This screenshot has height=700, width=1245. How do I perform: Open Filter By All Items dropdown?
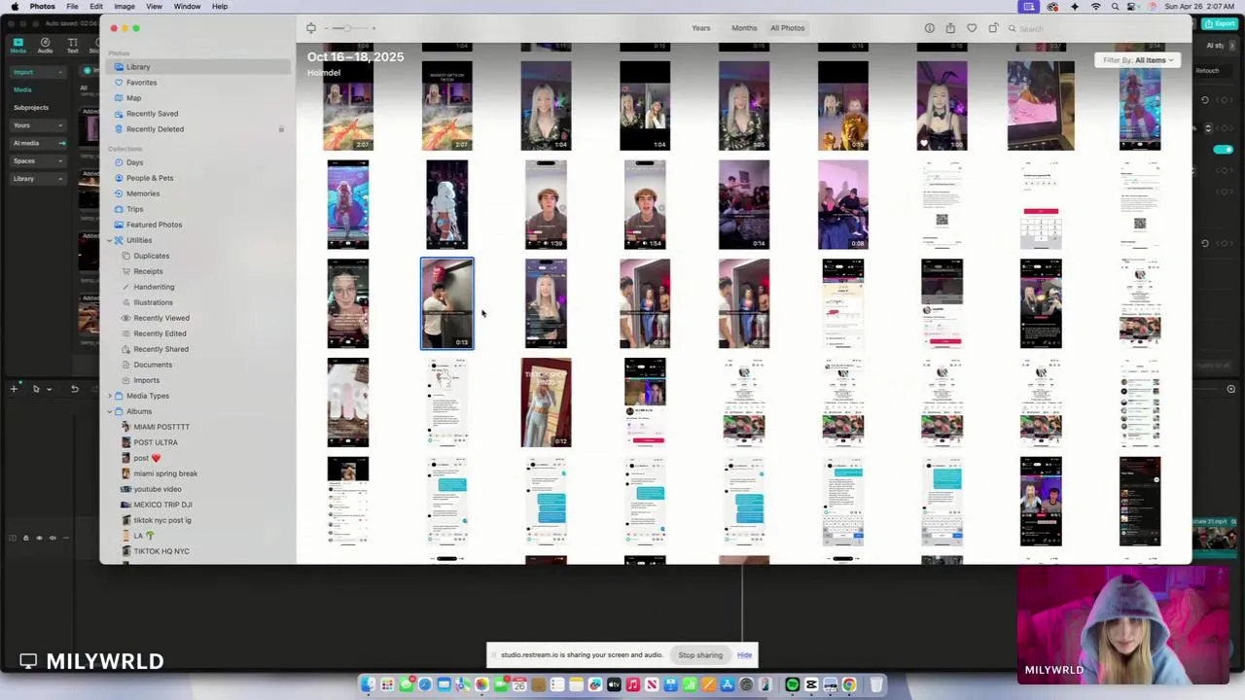(1138, 60)
